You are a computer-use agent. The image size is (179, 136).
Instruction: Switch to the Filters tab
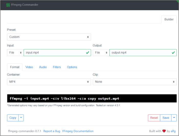[x=57, y=67]
